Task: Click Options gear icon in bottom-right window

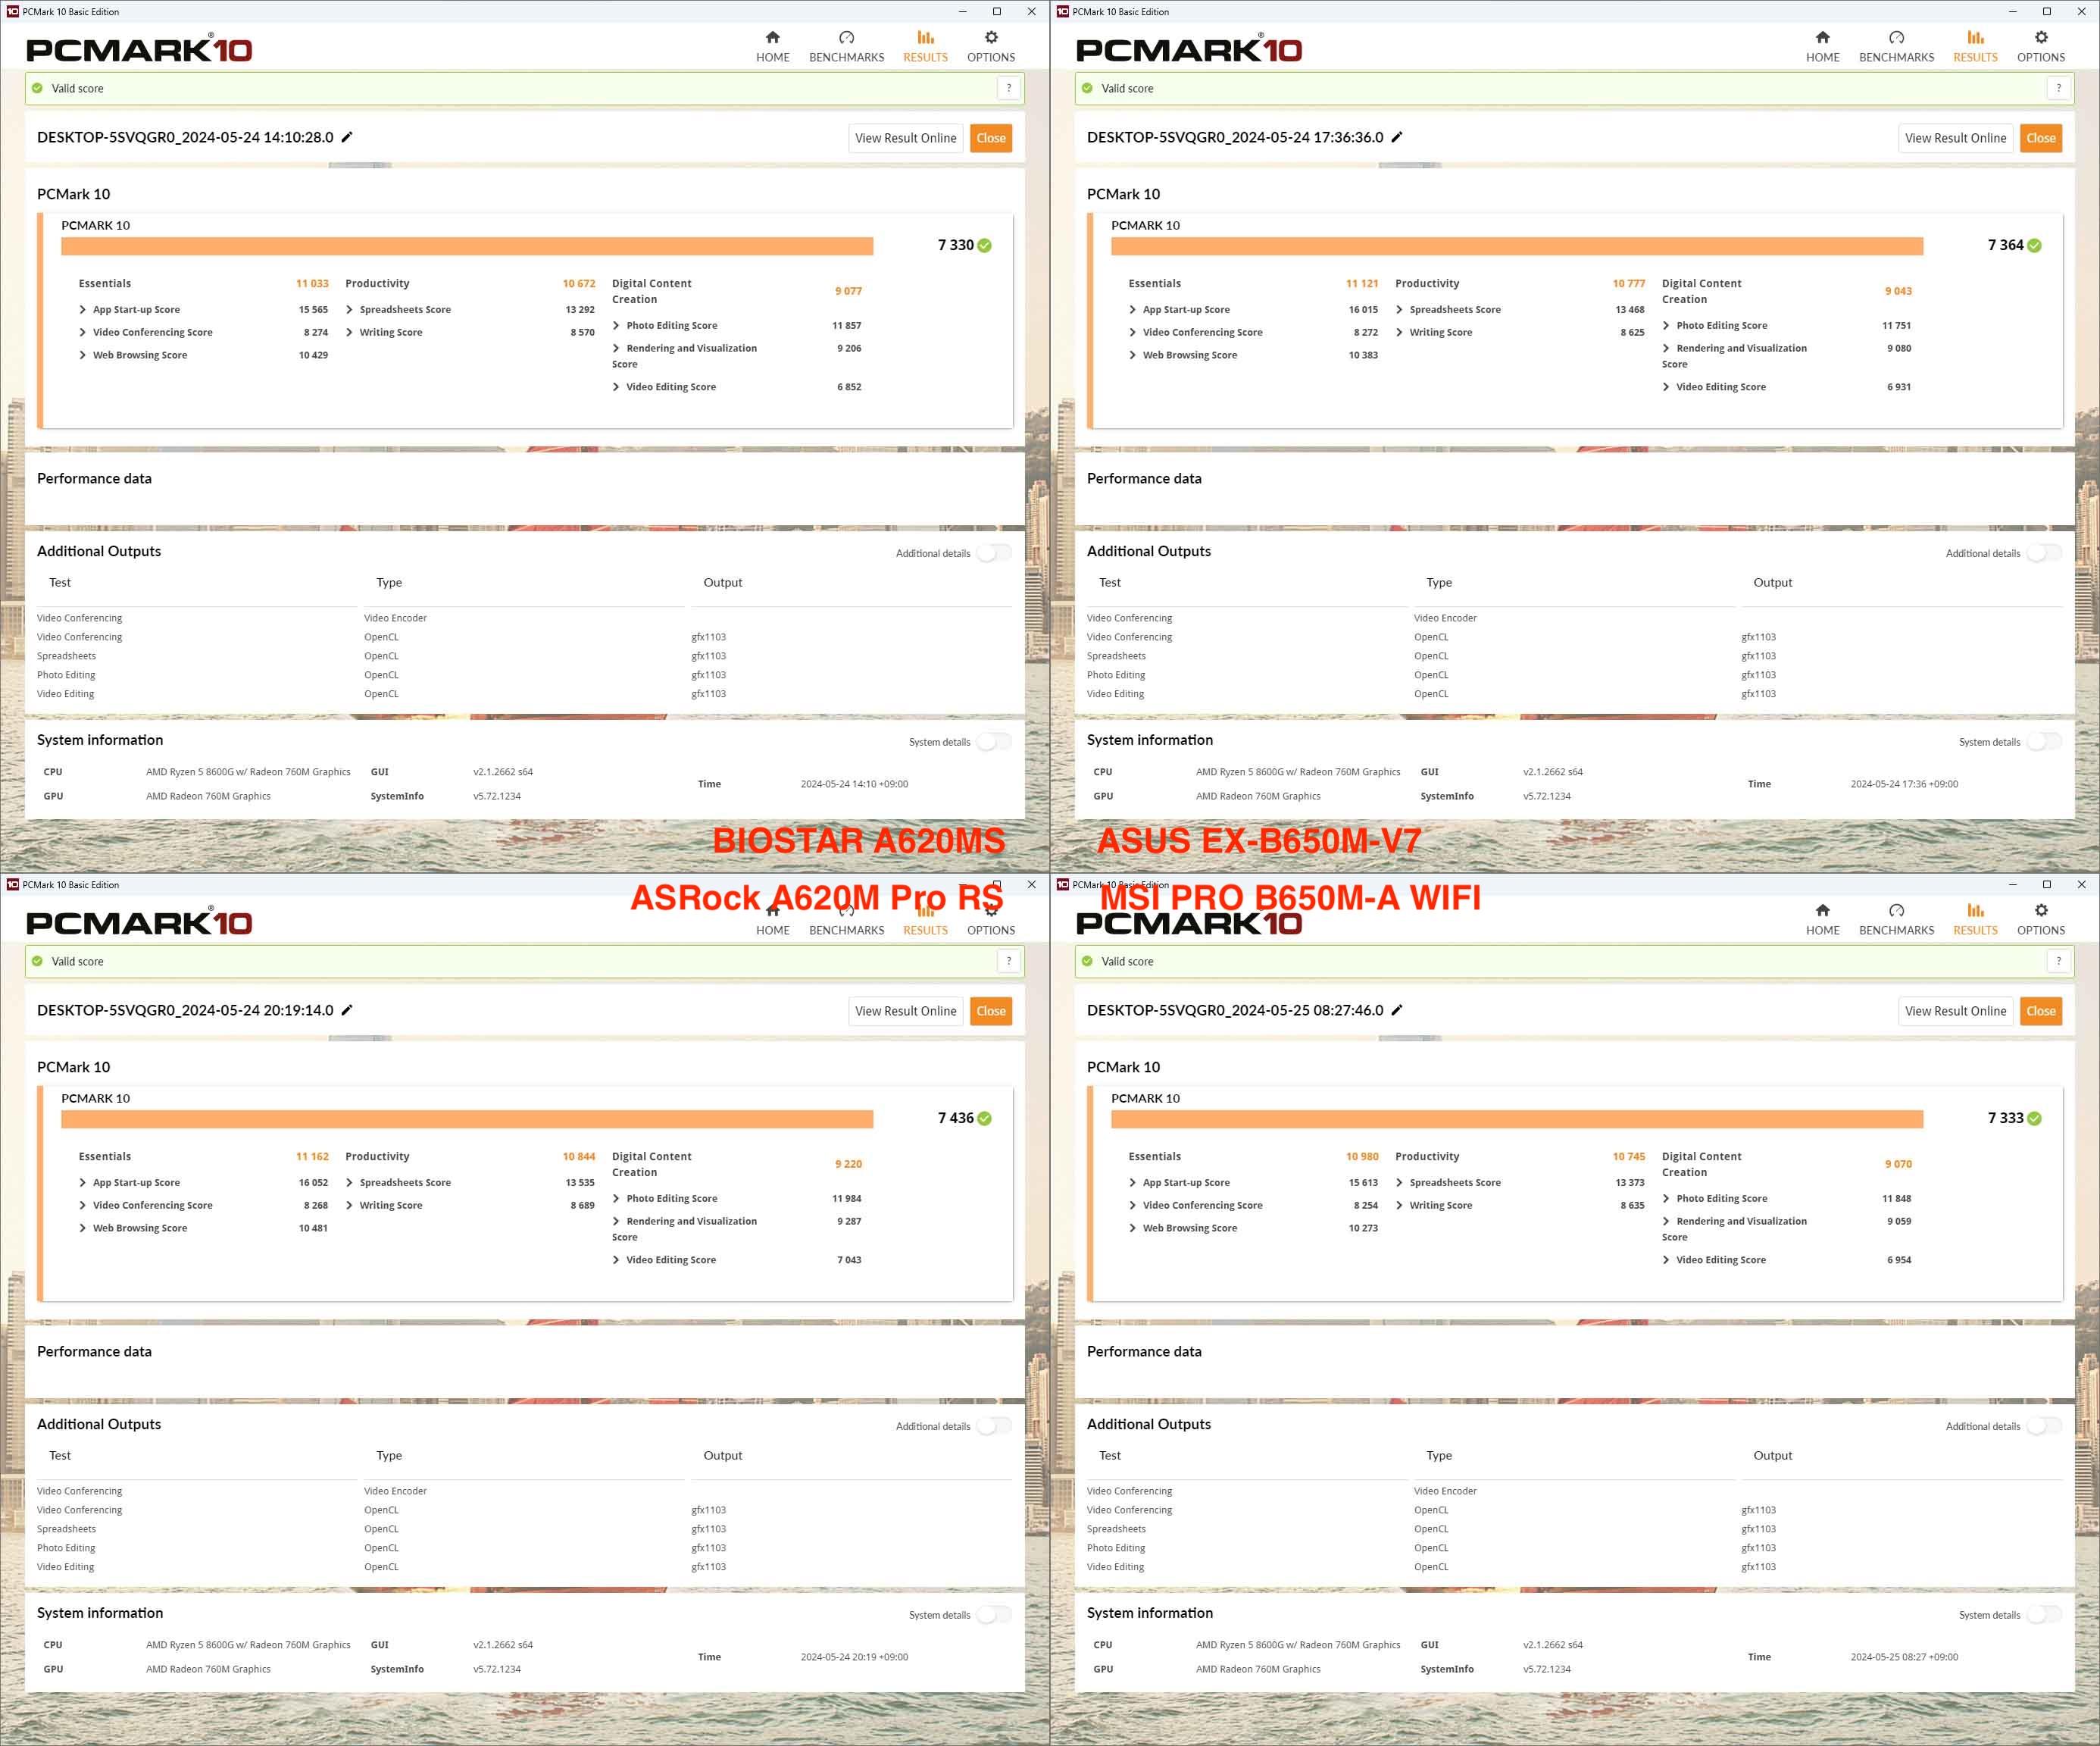Action: (x=2040, y=911)
